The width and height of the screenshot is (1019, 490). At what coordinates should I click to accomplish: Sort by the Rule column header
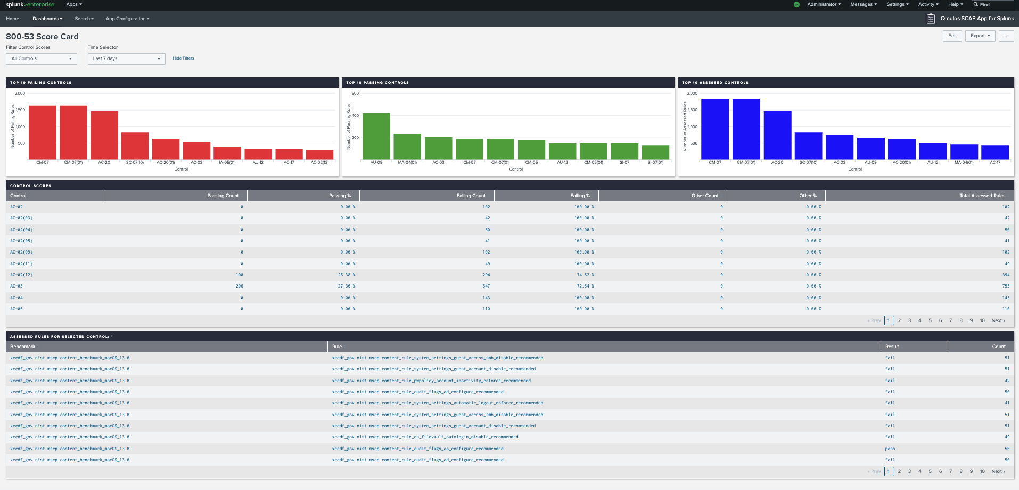click(x=604, y=347)
